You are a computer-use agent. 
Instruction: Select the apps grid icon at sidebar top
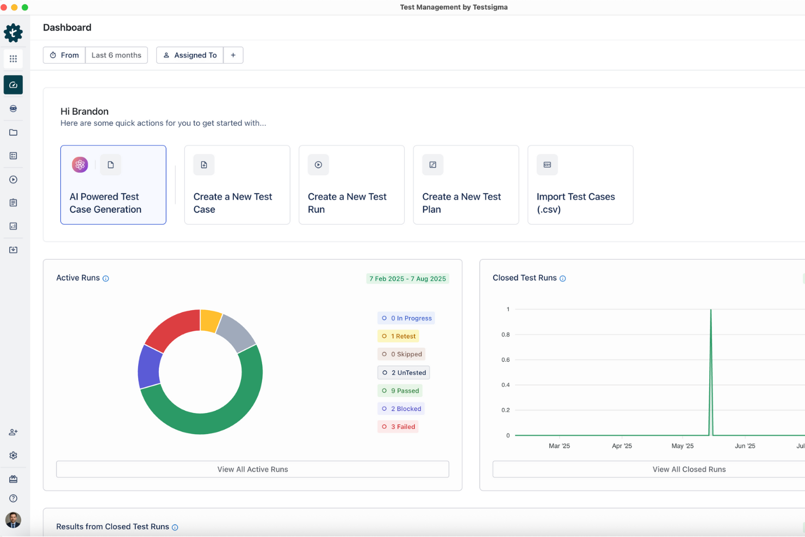tap(13, 58)
